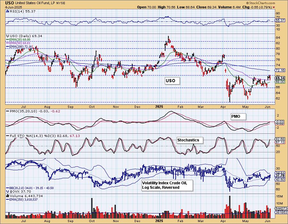Click the USO (Daily) 69.34 legend text
The width and height of the screenshot is (288, 224).
pos(26,36)
